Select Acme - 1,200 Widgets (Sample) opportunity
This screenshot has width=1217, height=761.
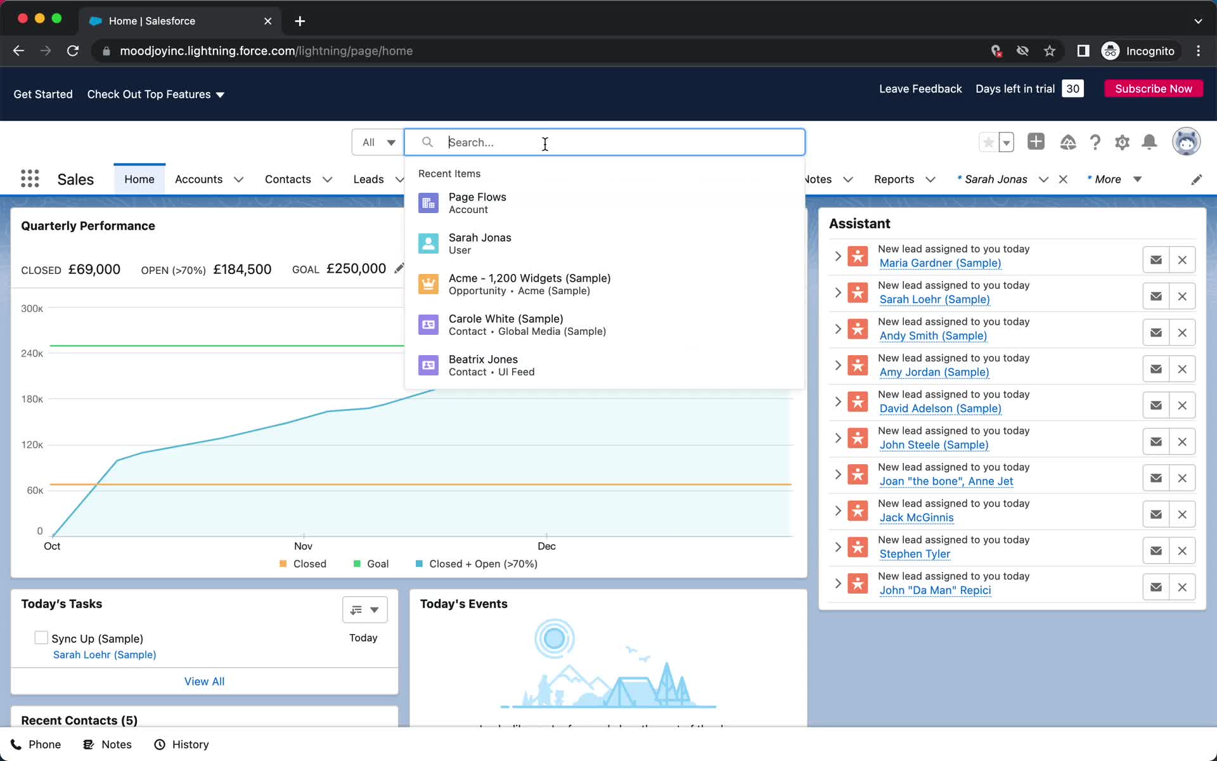[x=605, y=284]
